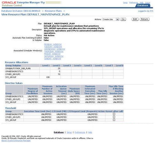Open About Oracle Enterprise Manager link
Viewport: 155px width, 143px height.
pyautogui.click(x=16, y=141)
